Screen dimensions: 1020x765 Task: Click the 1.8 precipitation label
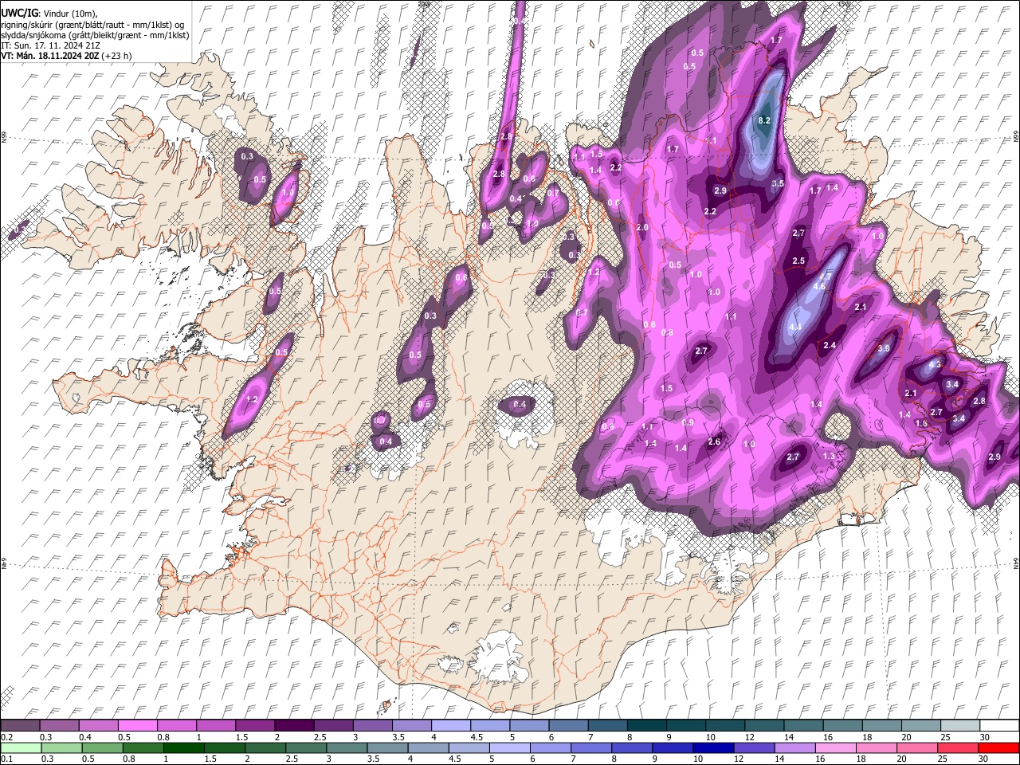[921, 424]
